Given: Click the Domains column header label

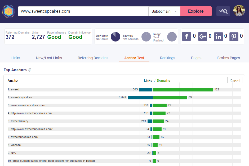Looking at the screenshot, I should point(163,80).
